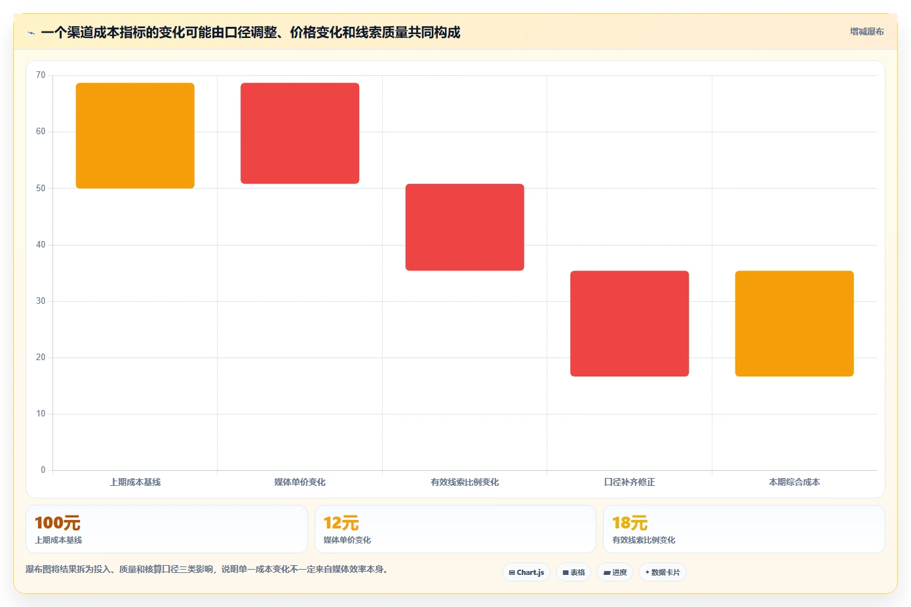Click the 表格 tag pill

click(573, 572)
